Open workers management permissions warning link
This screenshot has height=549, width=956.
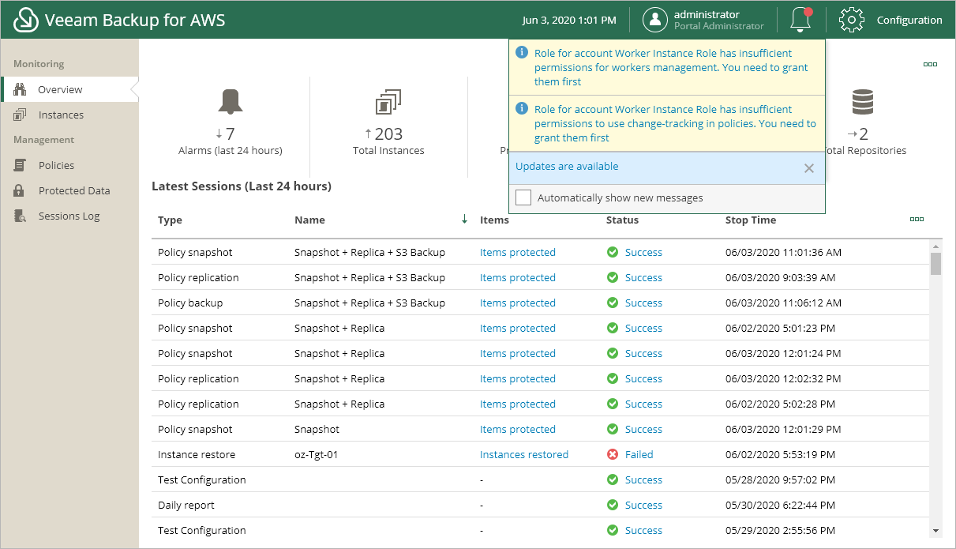pos(671,67)
